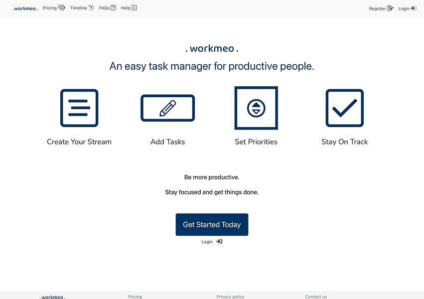Click the Get Started Today button

pyautogui.click(x=212, y=224)
